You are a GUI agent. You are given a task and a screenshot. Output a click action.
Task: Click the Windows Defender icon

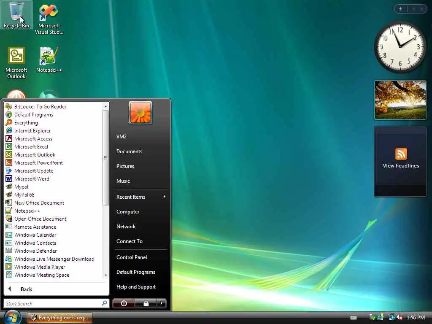9,251
